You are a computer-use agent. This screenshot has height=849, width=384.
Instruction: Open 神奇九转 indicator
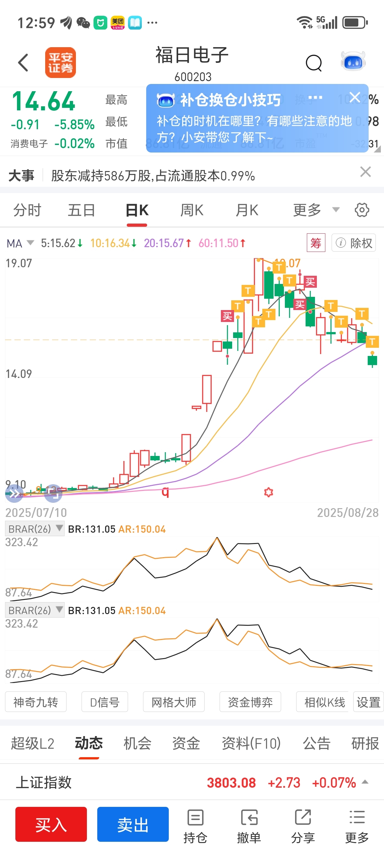(35, 702)
